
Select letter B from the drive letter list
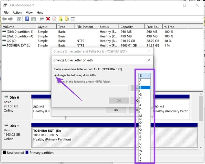(x=140, y=84)
